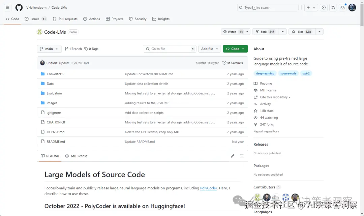Expand the main branch dropdown

(x=49, y=49)
